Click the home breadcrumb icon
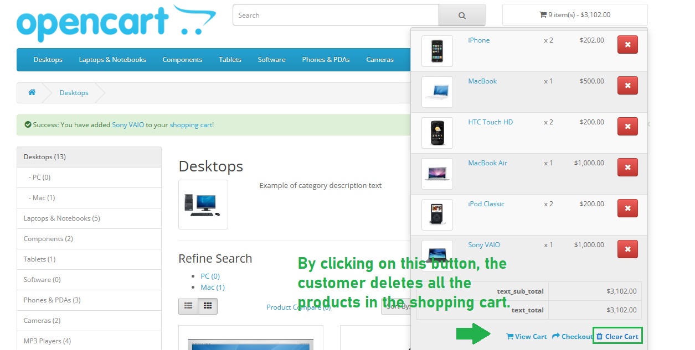The image size is (695, 350). pyautogui.click(x=32, y=92)
